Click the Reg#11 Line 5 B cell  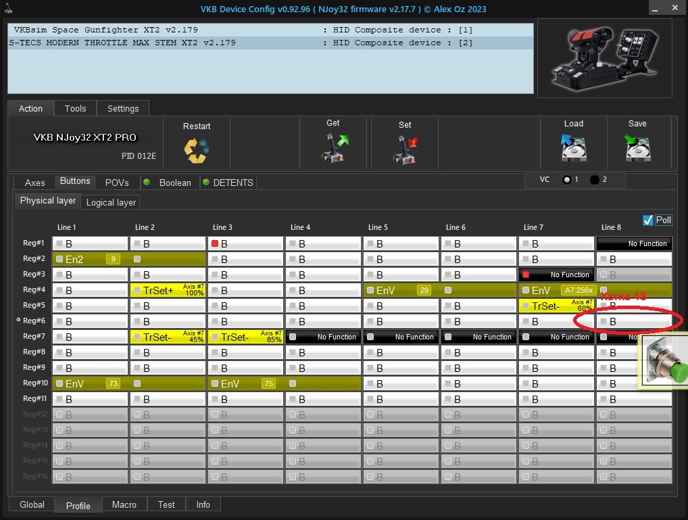(401, 399)
